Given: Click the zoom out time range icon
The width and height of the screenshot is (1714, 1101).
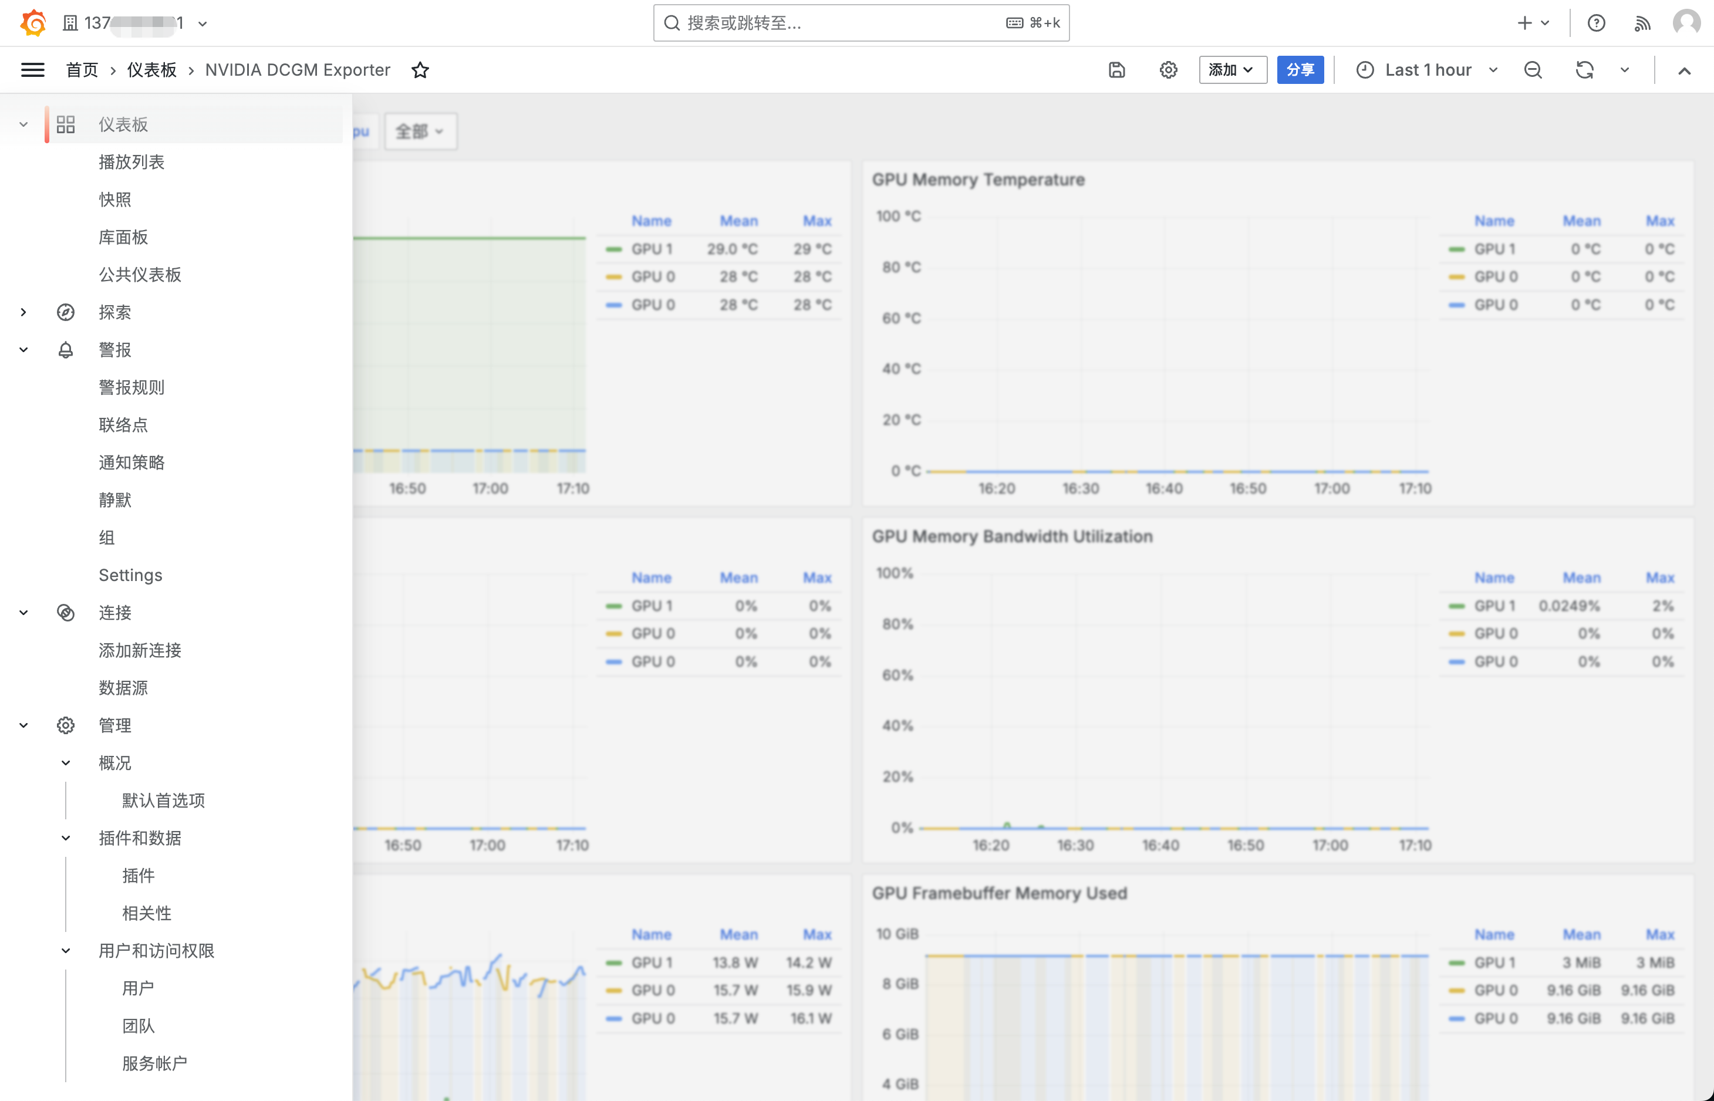Looking at the screenshot, I should pyautogui.click(x=1533, y=70).
